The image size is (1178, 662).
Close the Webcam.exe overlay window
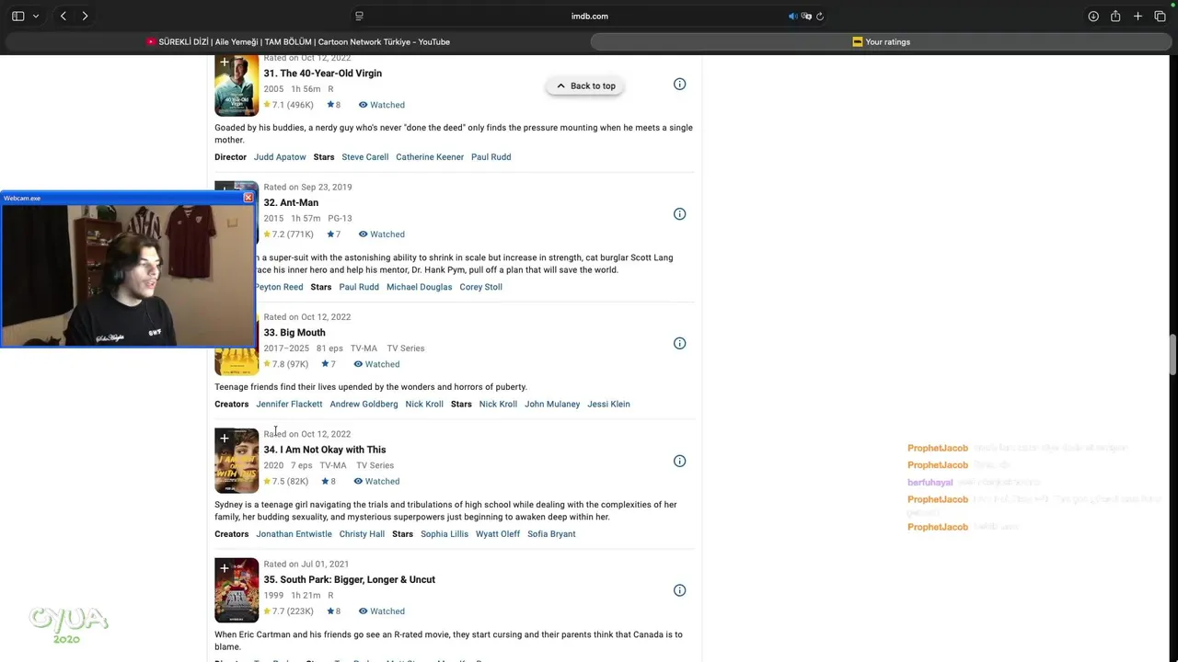248,198
